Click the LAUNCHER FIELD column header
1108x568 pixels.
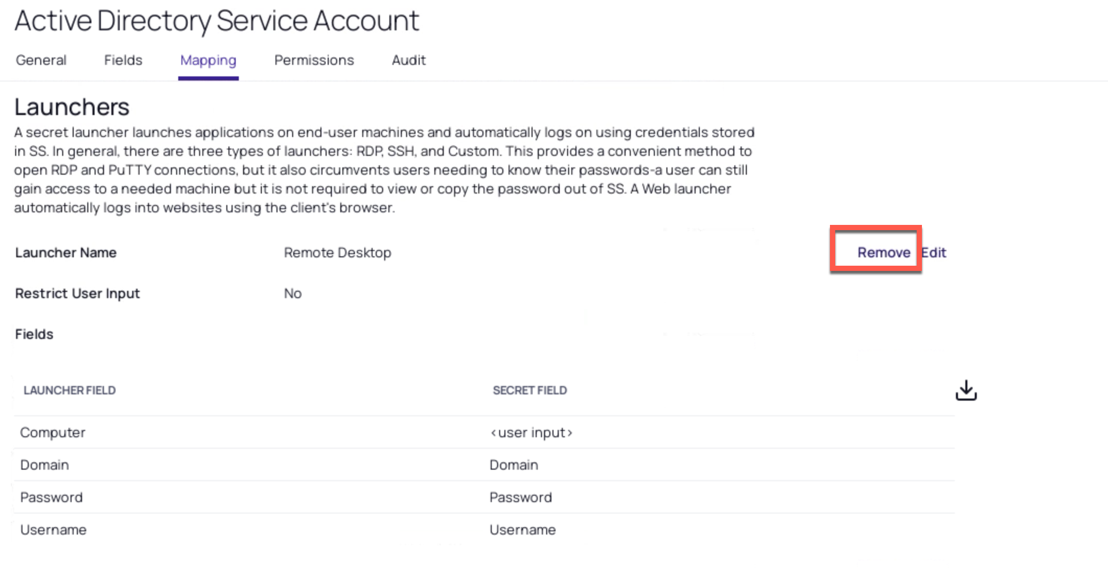pos(70,390)
